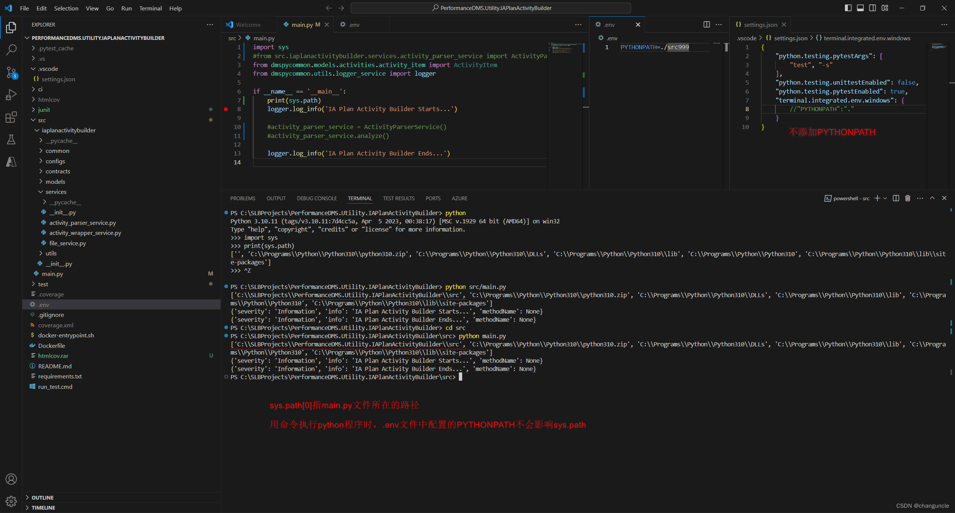Open the Extensions view
This screenshot has height=513, width=955.
click(x=11, y=117)
